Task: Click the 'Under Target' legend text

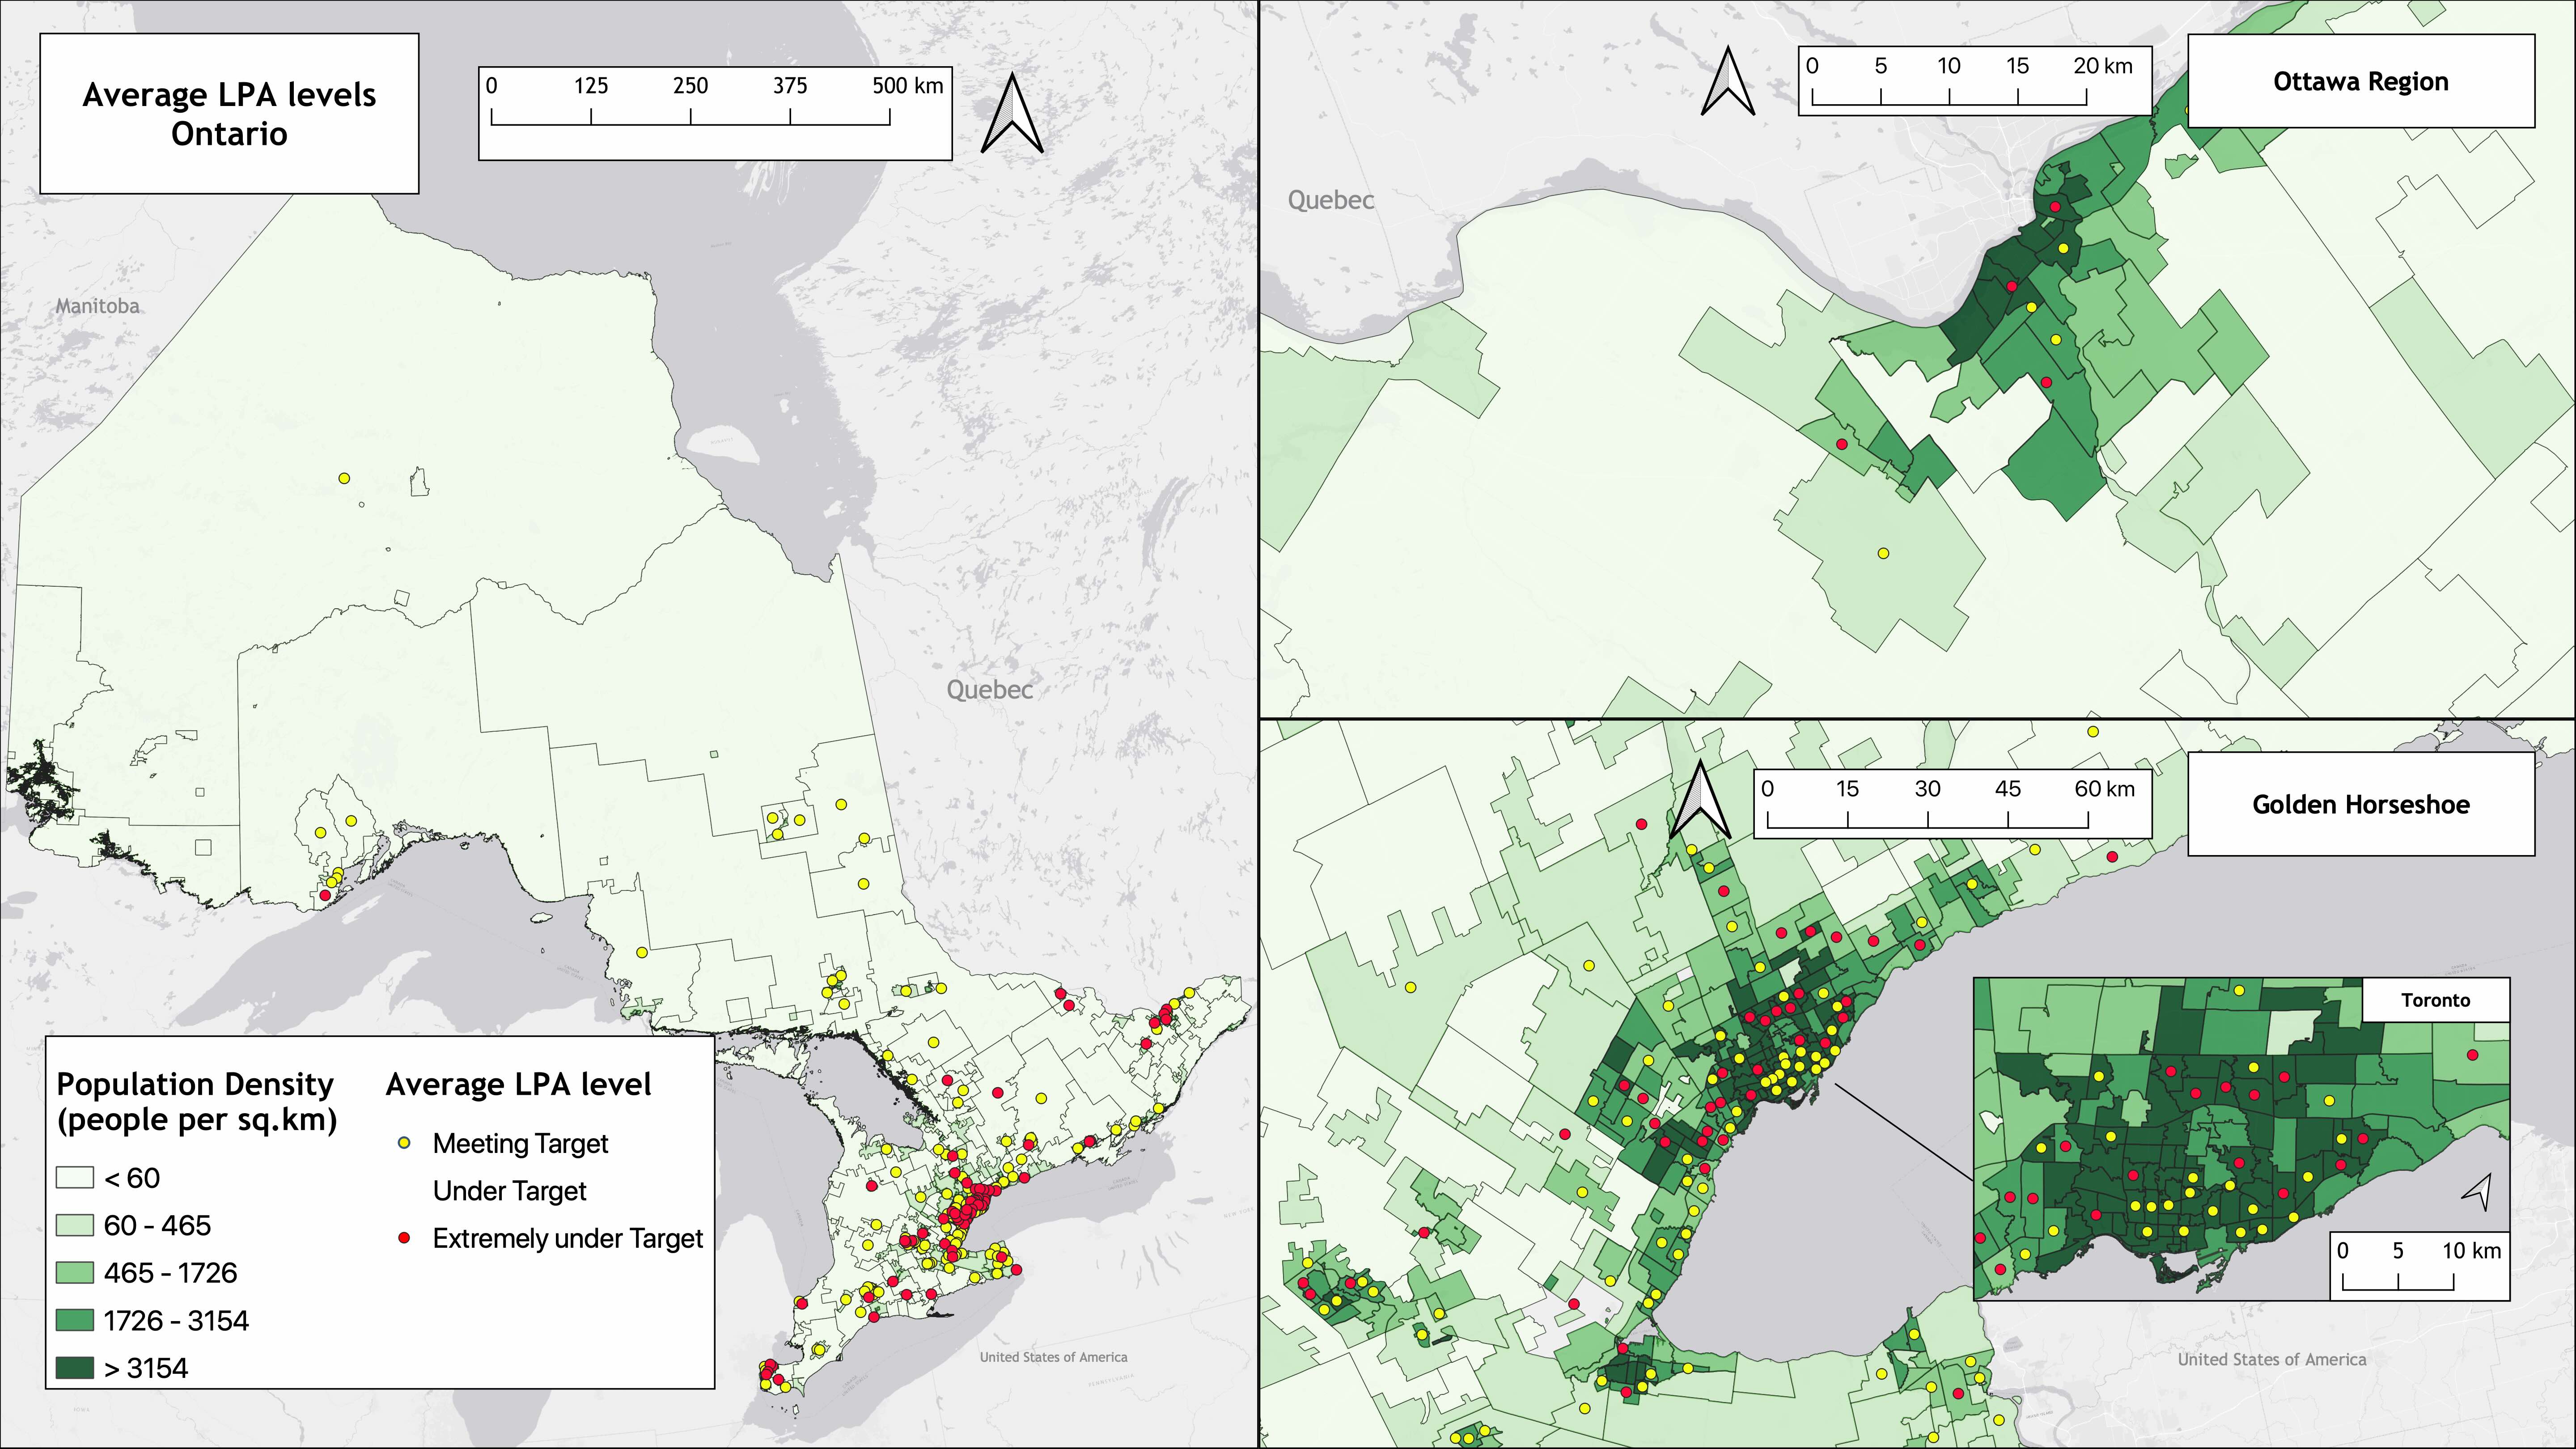Action: (x=509, y=1191)
